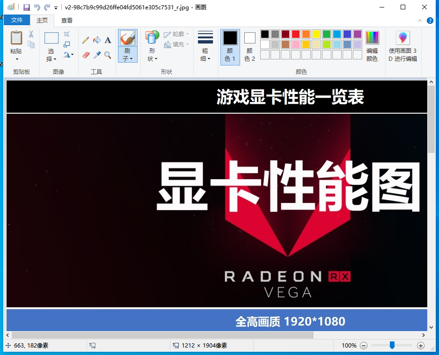Pick the green color swatch
Screen dimensions: 439x355
tap(327, 34)
